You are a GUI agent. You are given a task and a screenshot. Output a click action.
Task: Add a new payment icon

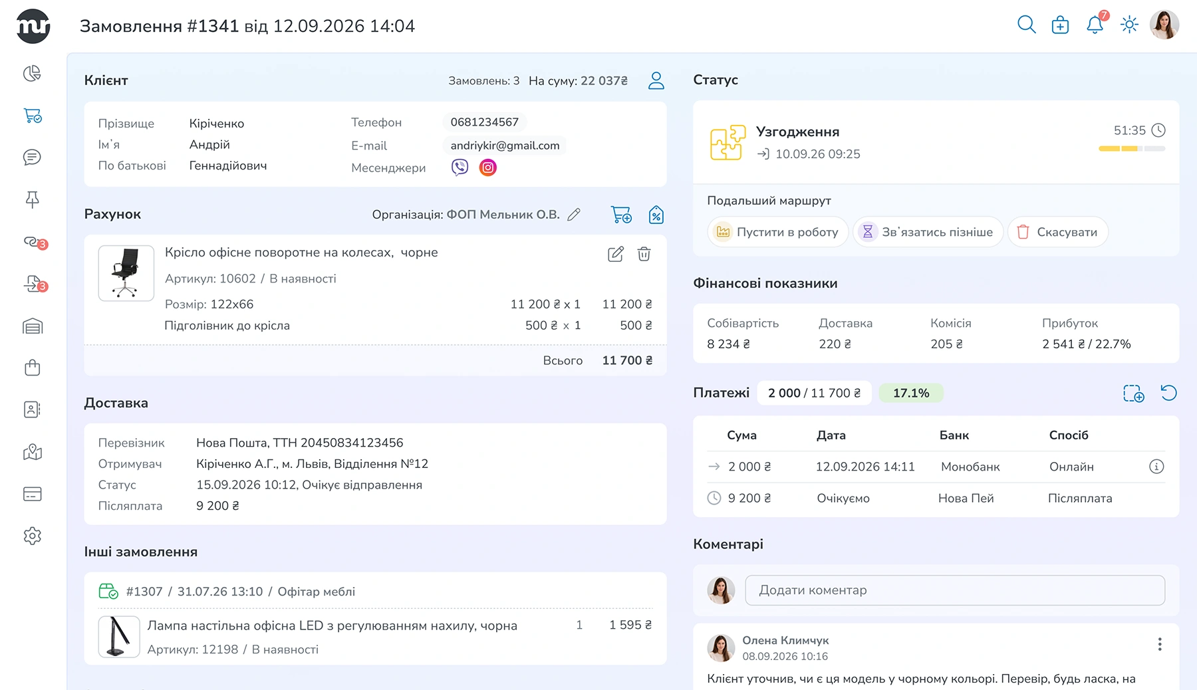[x=1134, y=394]
